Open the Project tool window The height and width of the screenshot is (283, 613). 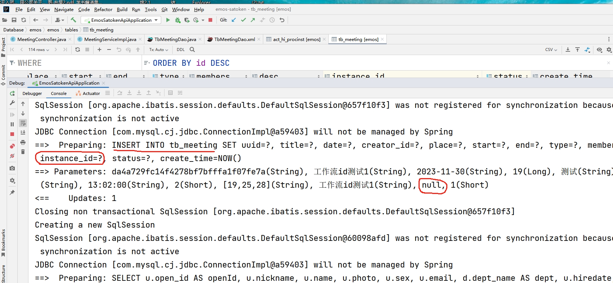pos(3,47)
